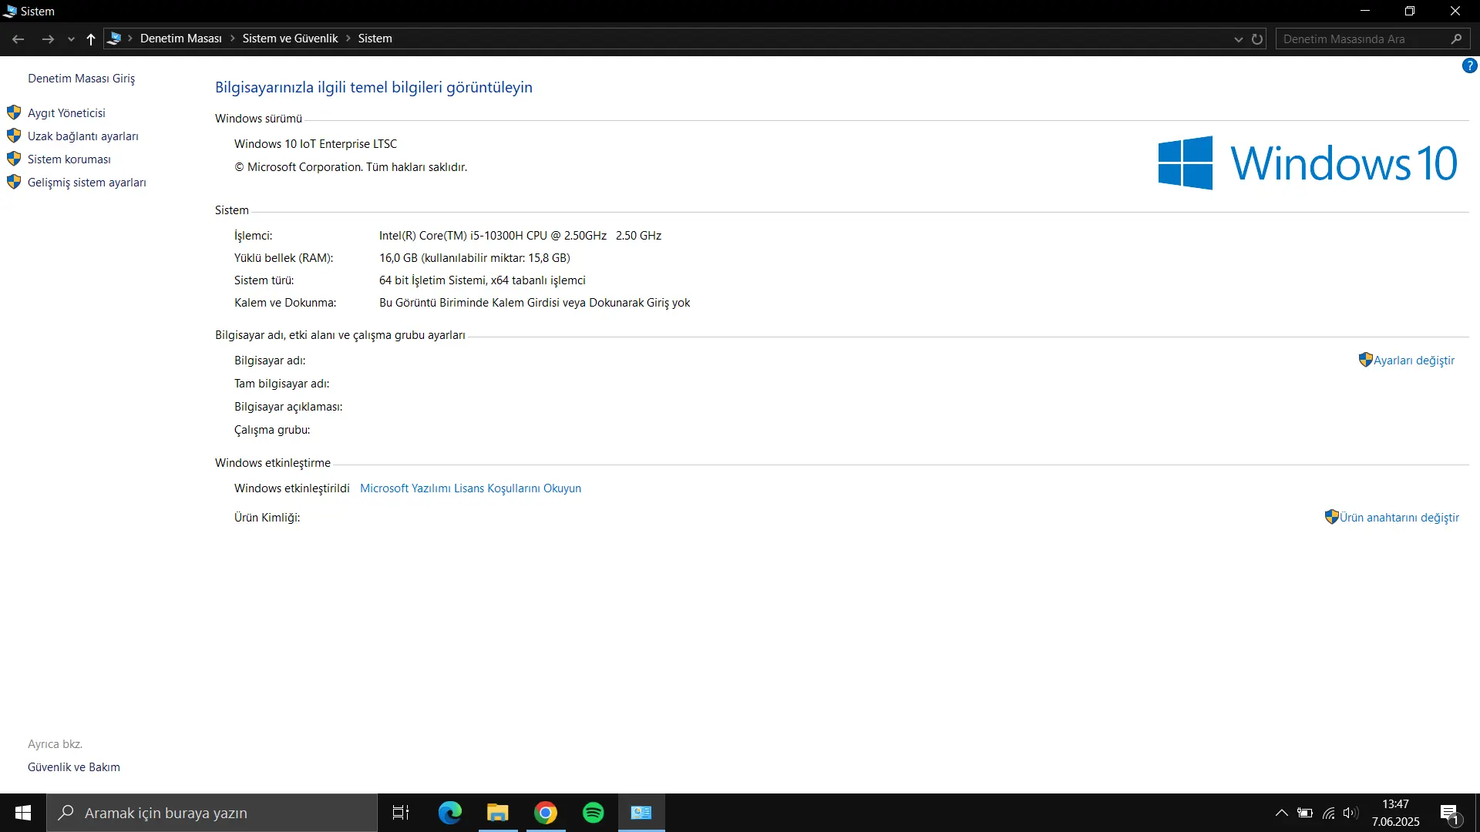Open File Explorer from the taskbar
The height and width of the screenshot is (832, 1480).
[x=498, y=813]
